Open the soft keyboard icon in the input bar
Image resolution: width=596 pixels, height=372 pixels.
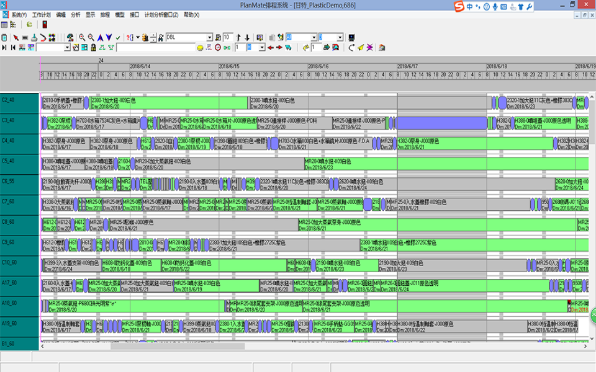click(503, 6)
